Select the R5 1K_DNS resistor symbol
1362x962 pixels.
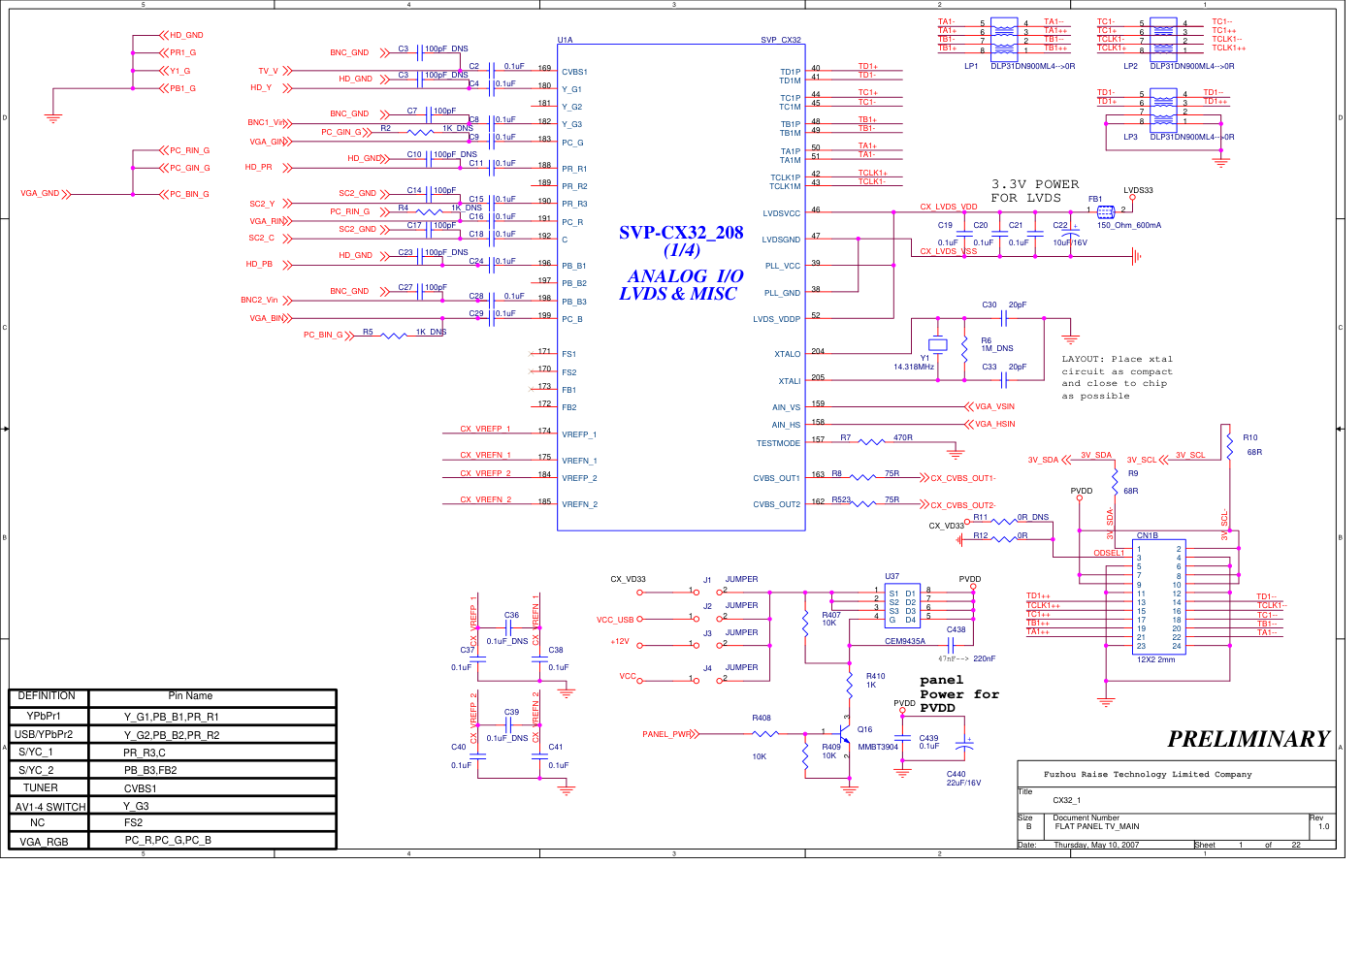point(394,336)
